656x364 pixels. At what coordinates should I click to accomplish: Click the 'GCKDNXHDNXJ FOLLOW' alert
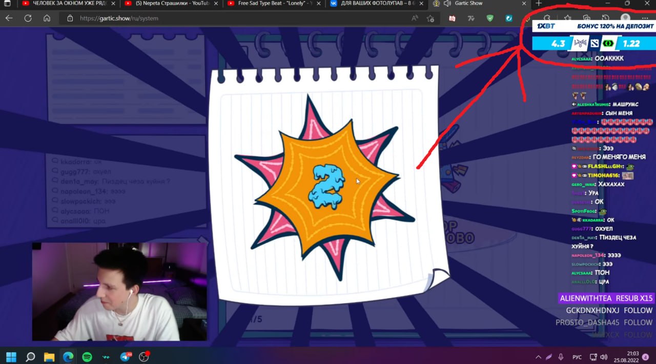[x=609, y=310]
